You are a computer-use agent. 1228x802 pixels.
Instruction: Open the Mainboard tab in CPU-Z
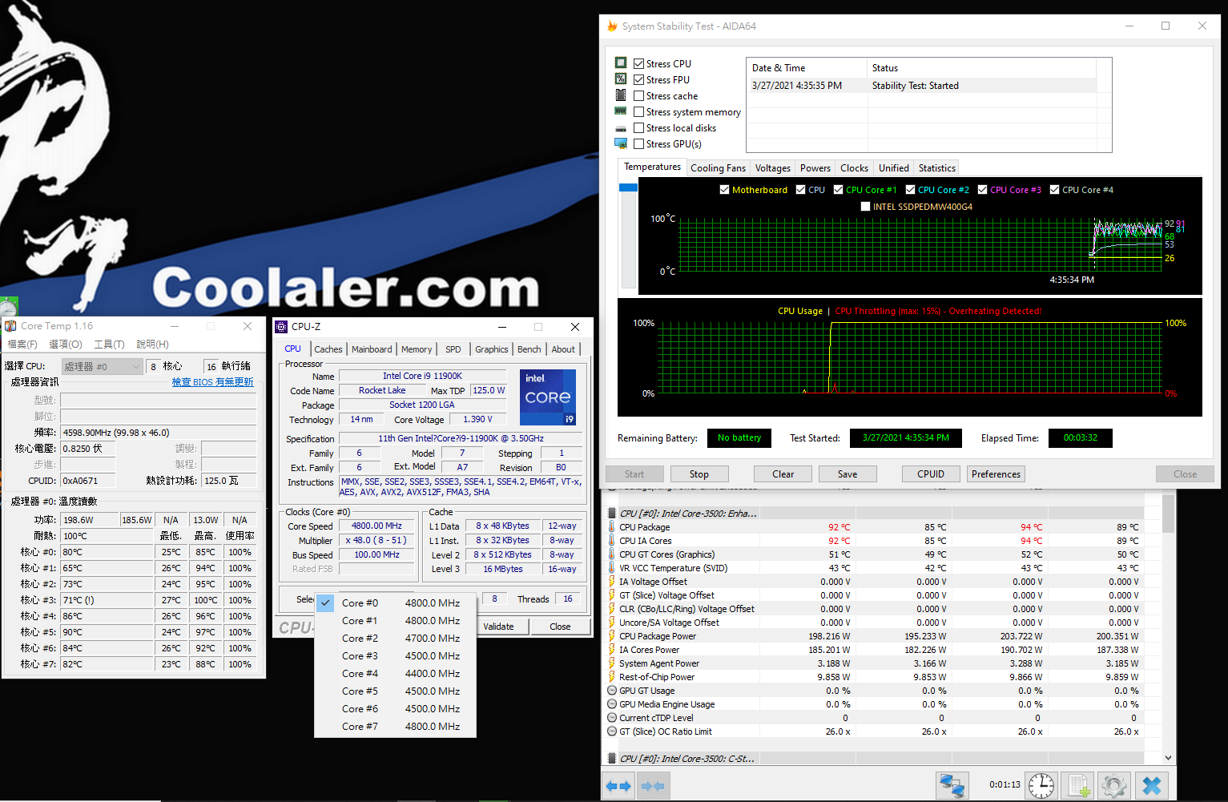[372, 349]
